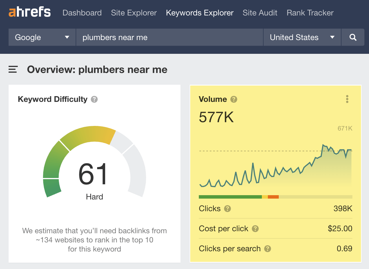Open the Keyword Difficulty help tooltip
This screenshot has height=269, width=369.
click(94, 99)
